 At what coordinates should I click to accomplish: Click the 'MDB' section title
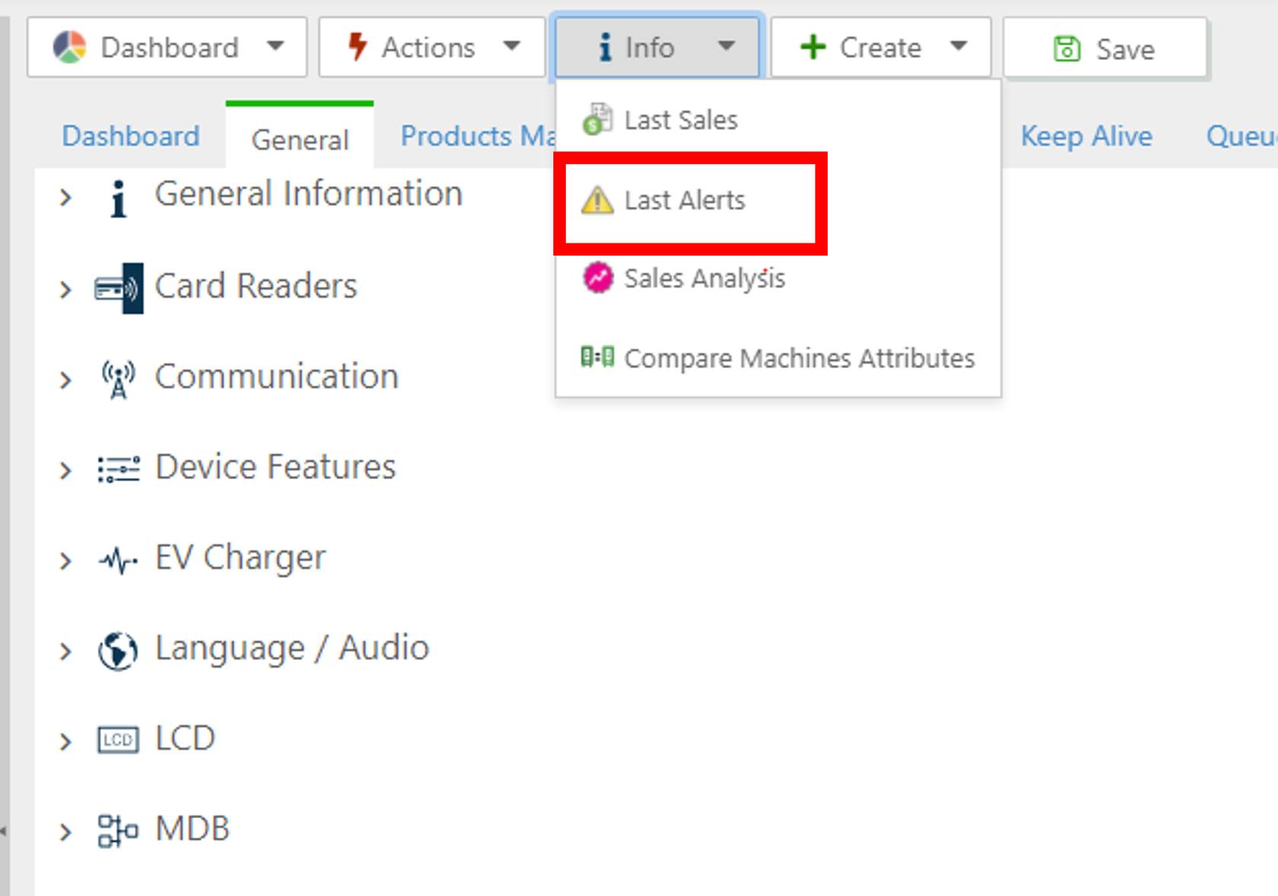[x=192, y=828]
